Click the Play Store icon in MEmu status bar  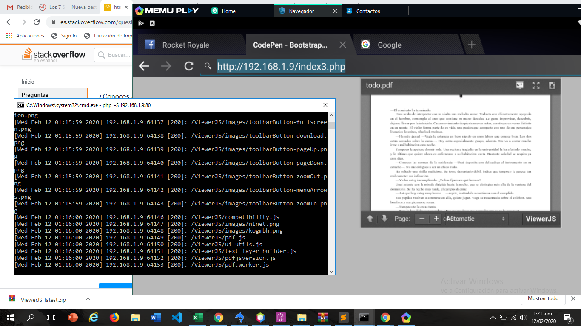point(141,23)
